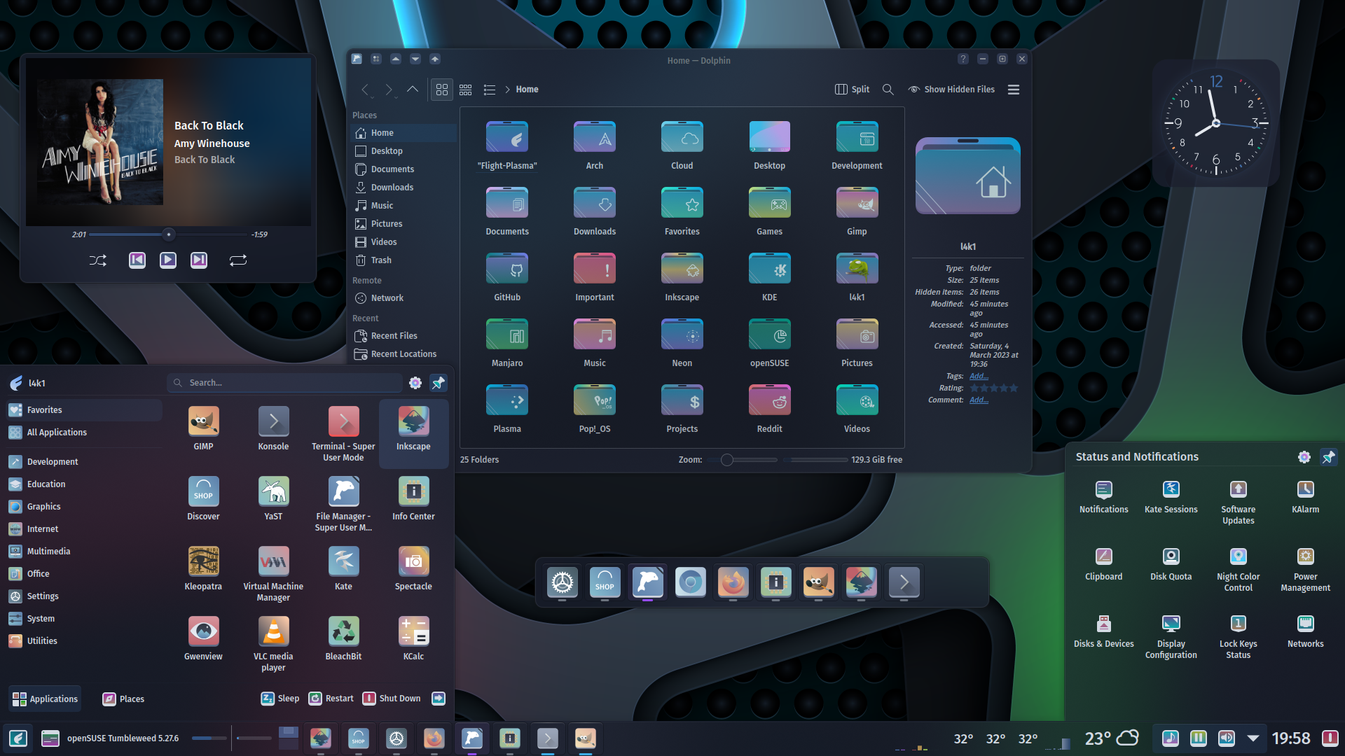
Task: Skip to next track in media player
Action: pos(199,260)
